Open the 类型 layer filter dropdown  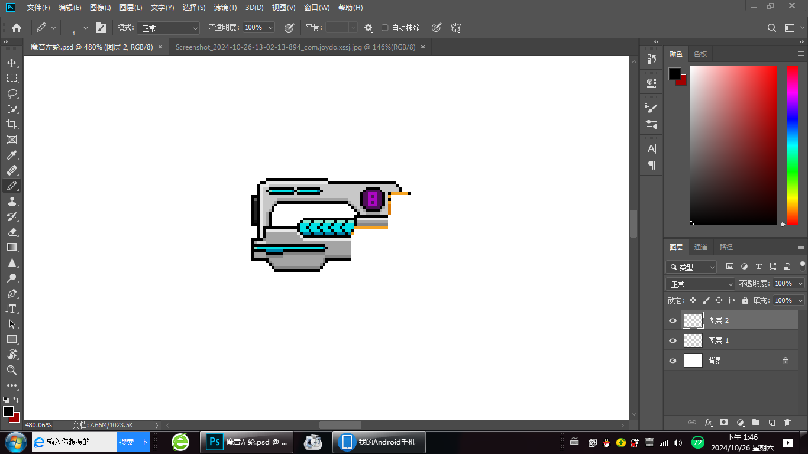(691, 267)
